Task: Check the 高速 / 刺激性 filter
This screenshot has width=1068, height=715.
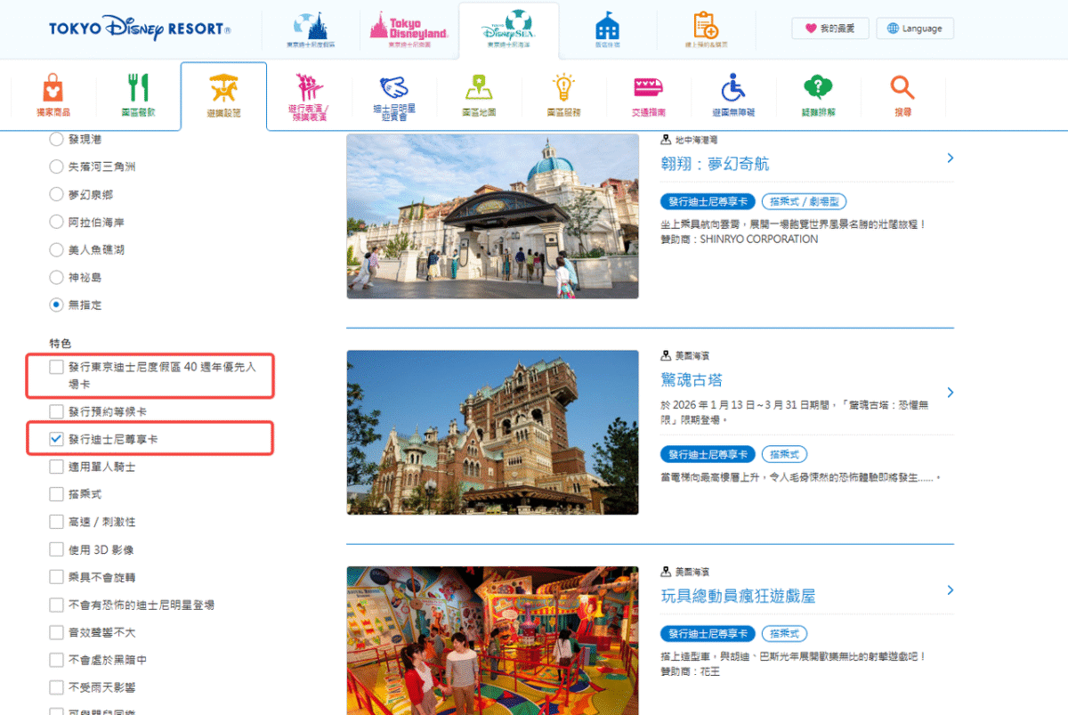Action: (57, 522)
